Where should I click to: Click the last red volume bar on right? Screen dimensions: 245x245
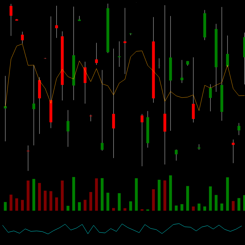click(233, 205)
